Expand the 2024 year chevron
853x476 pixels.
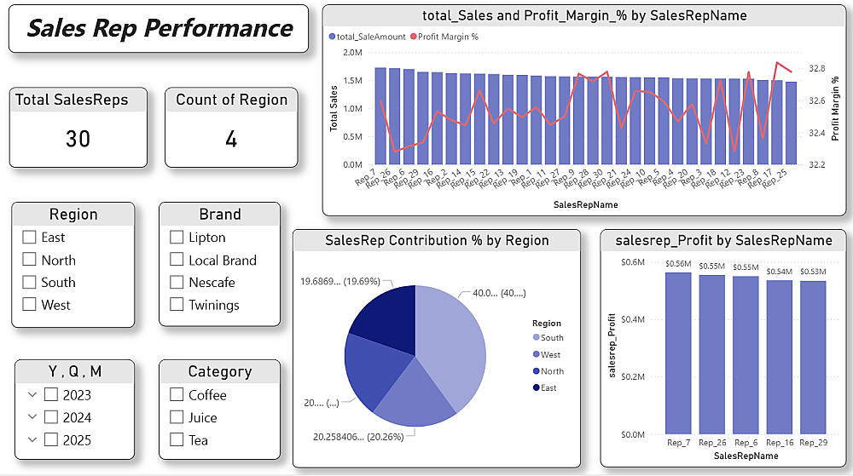click(32, 417)
